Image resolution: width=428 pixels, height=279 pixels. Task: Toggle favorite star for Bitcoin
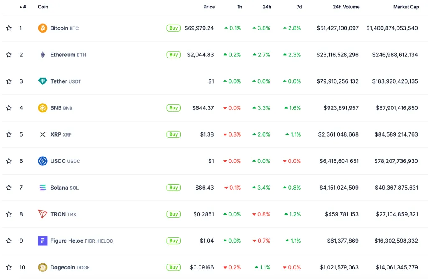click(9, 28)
